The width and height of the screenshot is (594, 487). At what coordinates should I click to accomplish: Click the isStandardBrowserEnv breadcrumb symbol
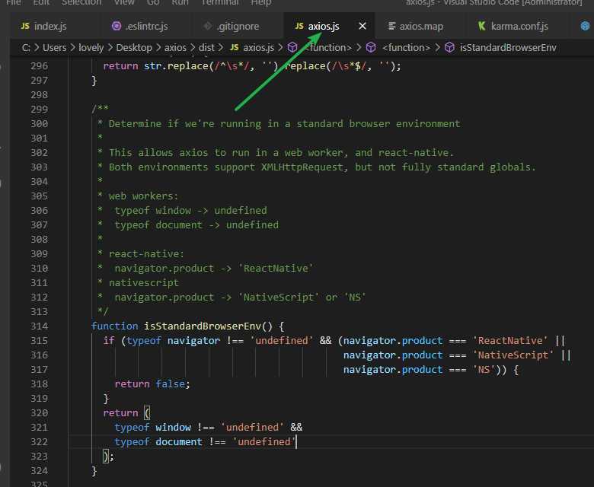pos(508,48)
